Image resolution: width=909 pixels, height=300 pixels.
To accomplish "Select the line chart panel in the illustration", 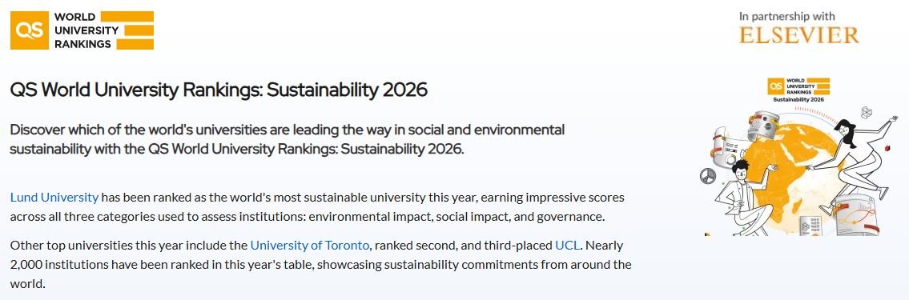I will point(856,214).
